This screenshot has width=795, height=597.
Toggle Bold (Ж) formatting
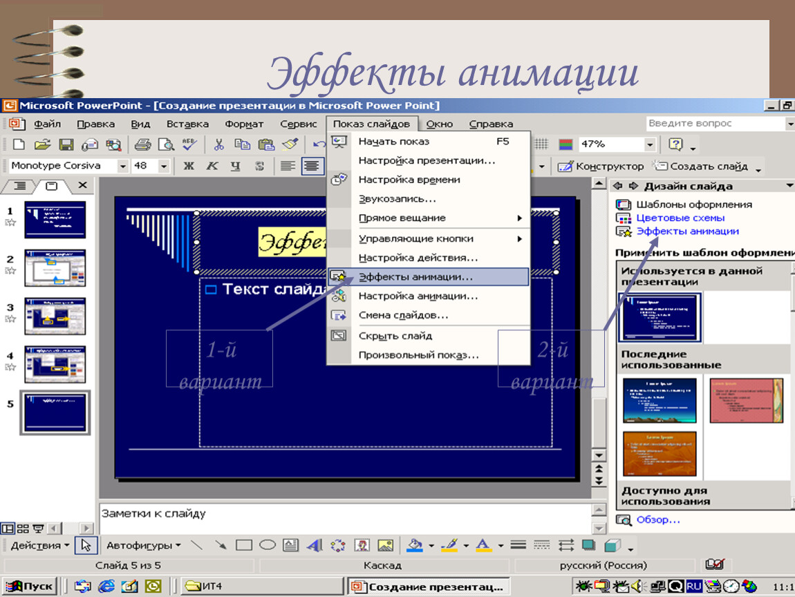coord(189,166)
